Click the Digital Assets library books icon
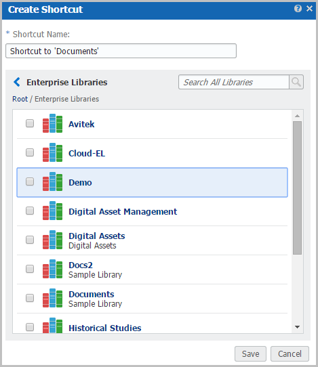The height and width of the screenshot is (367, 318). pos(52,240)
